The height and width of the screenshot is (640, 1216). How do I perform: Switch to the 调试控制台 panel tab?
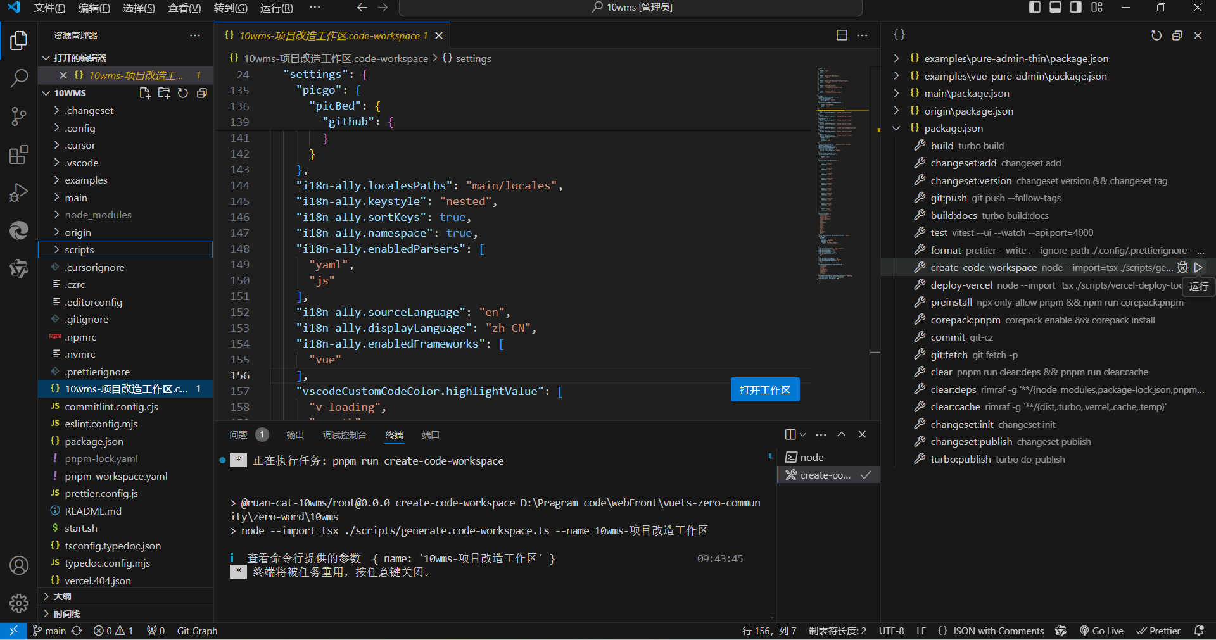tap(345, 435)
